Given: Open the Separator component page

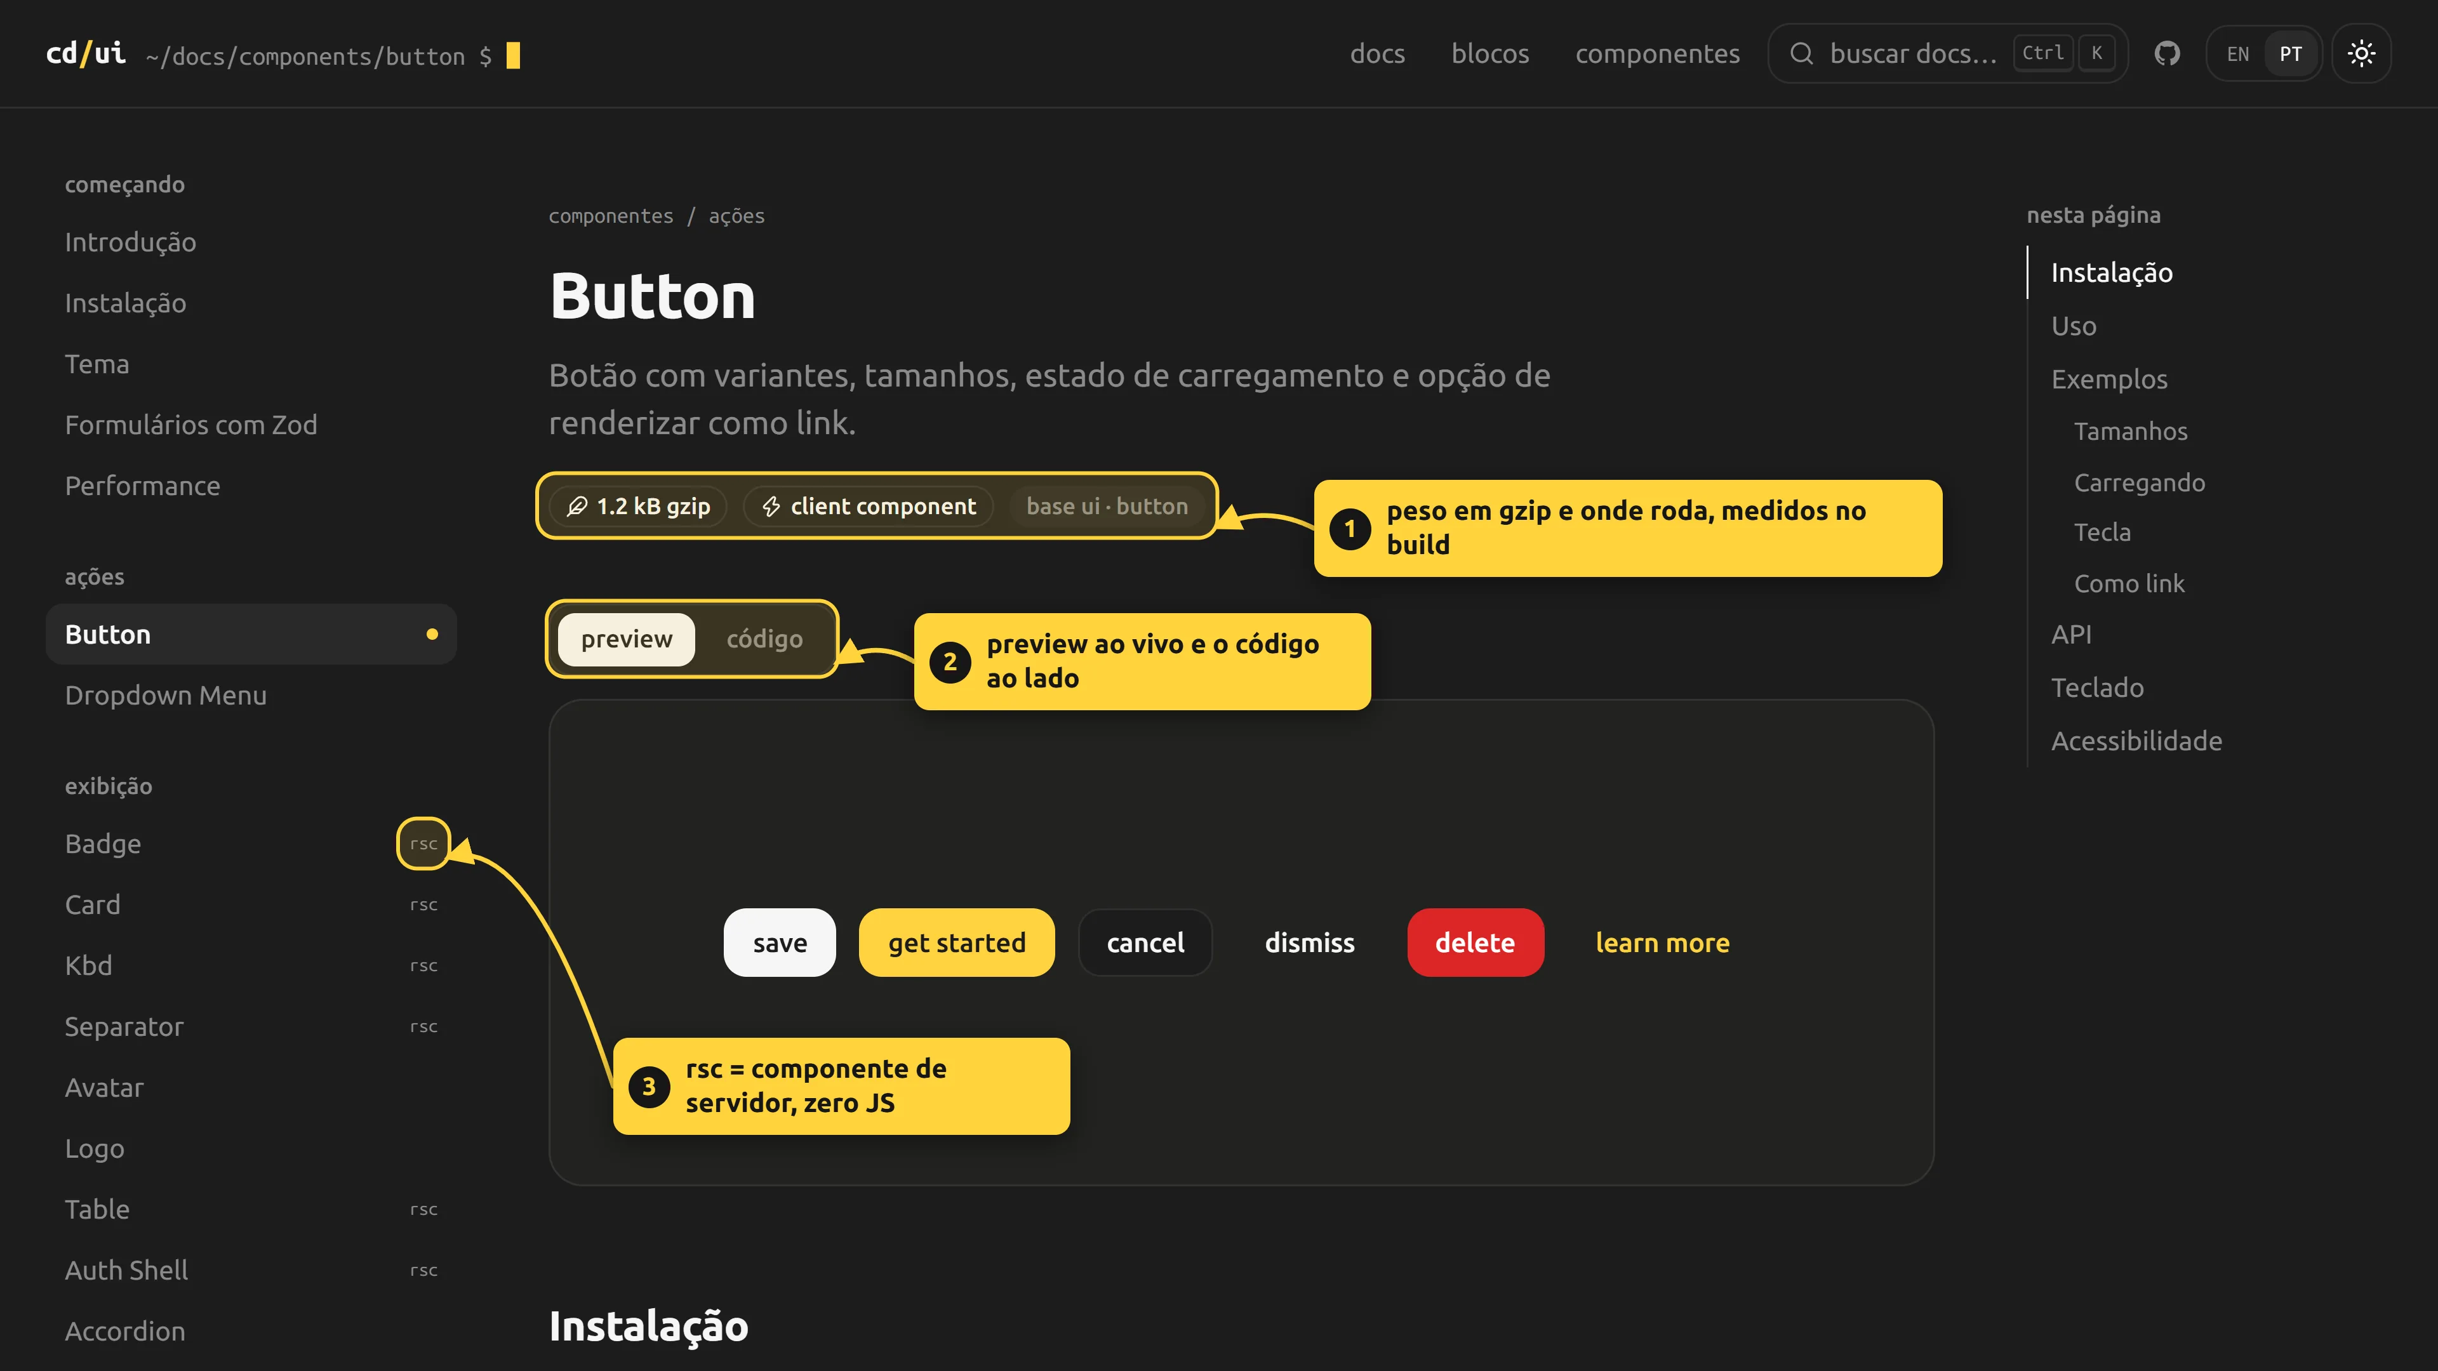Looking at the screenshot, I should coord(251,1026).
